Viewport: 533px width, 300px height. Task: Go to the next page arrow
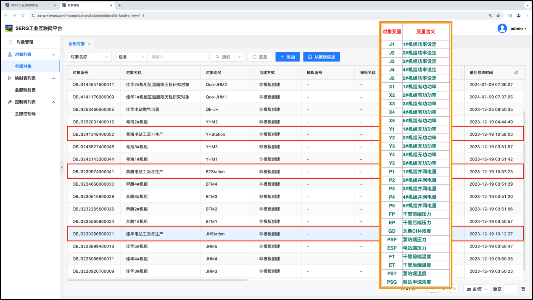(x=454, y=289)
